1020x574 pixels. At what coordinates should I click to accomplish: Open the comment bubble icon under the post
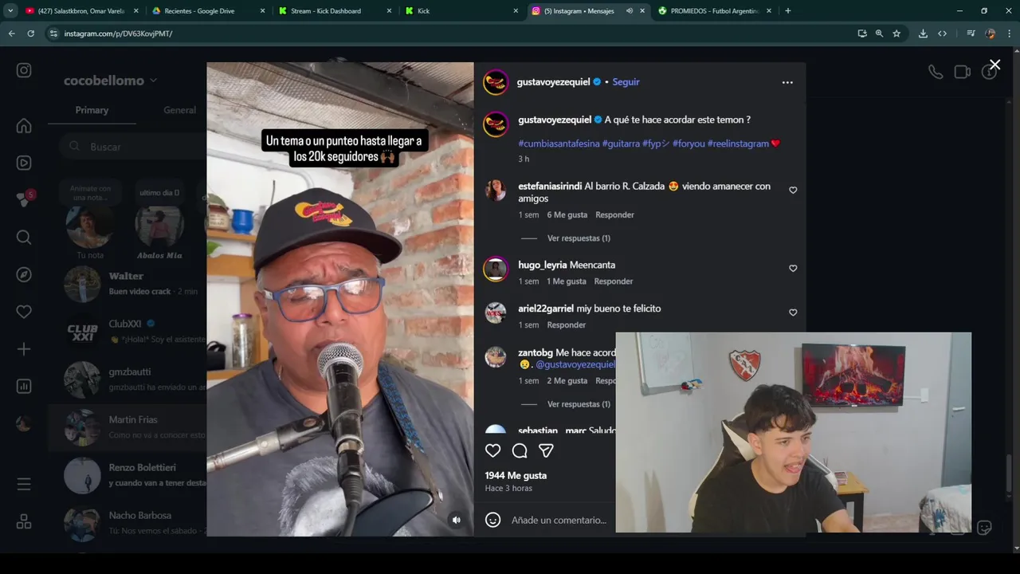tap(520, 450)
